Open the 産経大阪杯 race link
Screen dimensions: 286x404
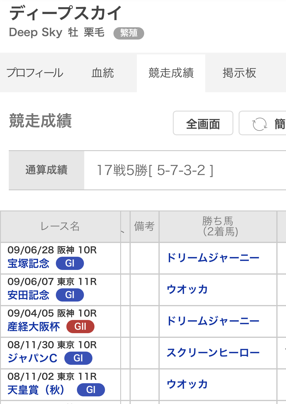pos(34,327)
